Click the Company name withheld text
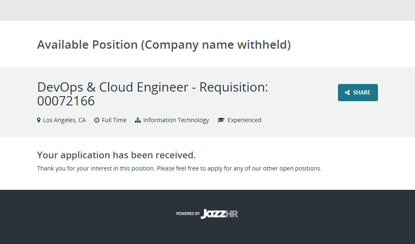415x244 pixels. click(215, 45)
